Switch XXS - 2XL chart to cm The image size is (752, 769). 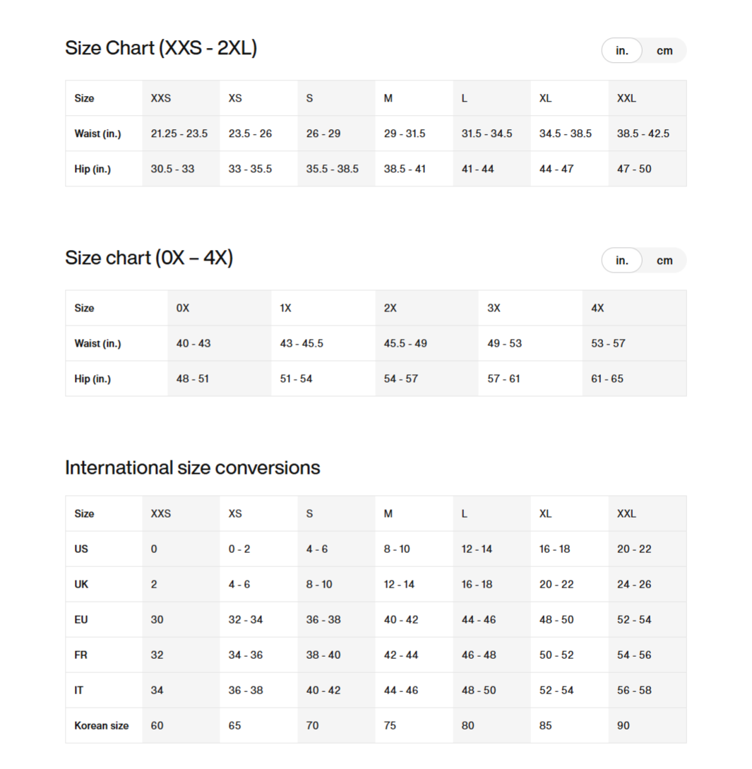coord(664,51)
